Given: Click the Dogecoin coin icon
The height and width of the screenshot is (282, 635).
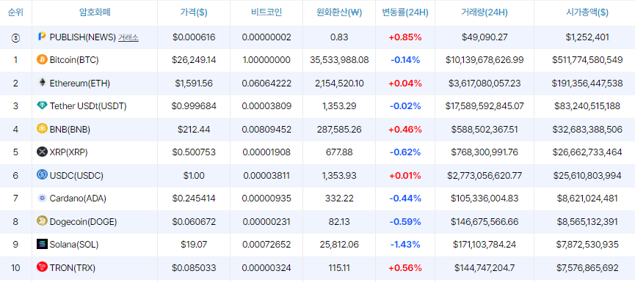Looking at the screenshot, I should click(x=42, y=221).
